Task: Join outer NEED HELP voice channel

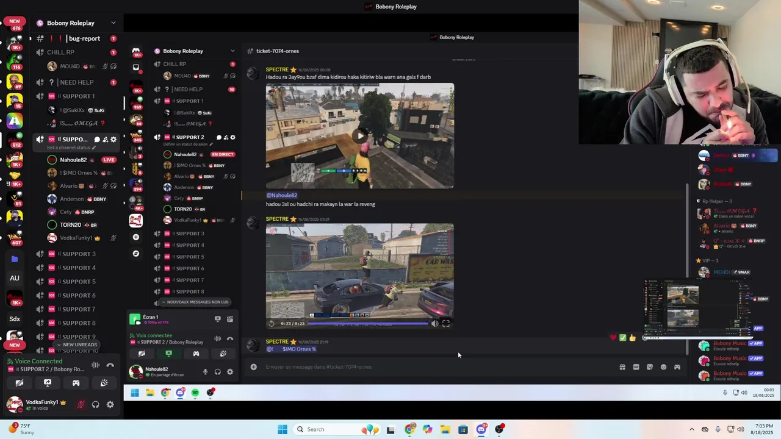Action: (x=76, y=82)
